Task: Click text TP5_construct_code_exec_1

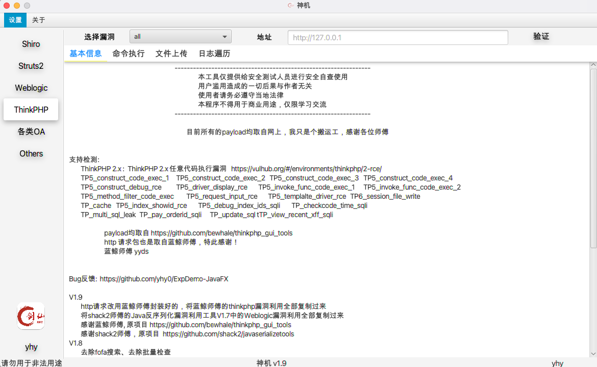Action: [125, 178]
